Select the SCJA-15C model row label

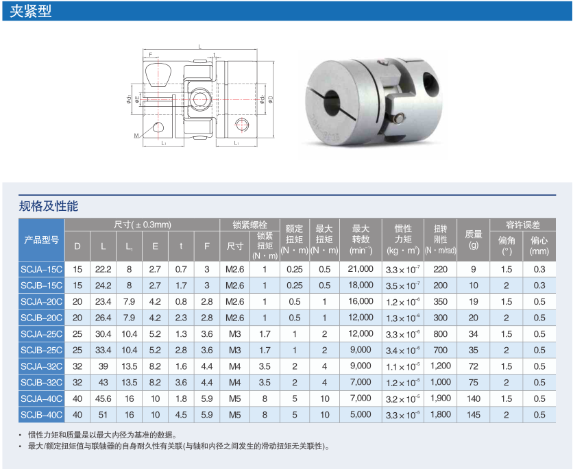click(x=42, y=269)
